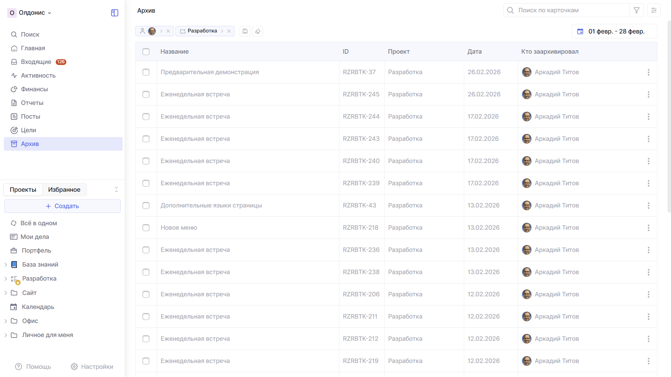Screen dimensions: 671x377
Task: Check the Предварительная демонстрация row checkbox
Action: (x=146, y=72)
